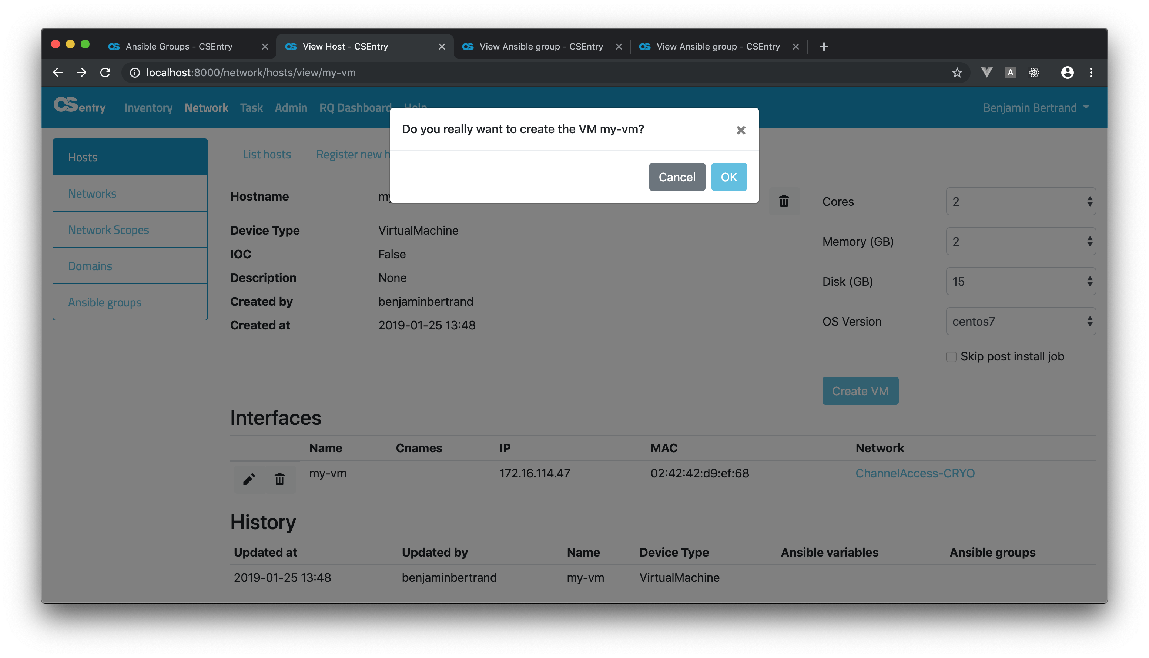This screenshot has height=658, width=1149.
Task: Switch to the Ansible Groups browser tab
Action: [180, 47]
